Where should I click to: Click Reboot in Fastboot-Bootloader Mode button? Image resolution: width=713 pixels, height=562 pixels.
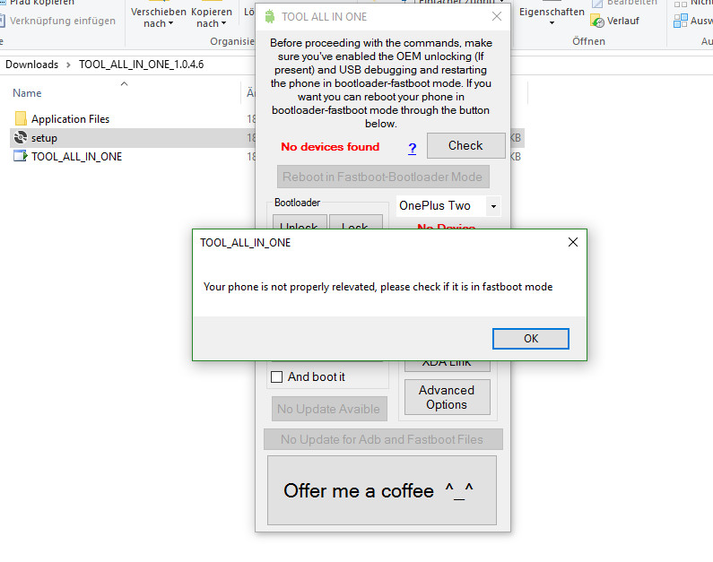(383, 177)
